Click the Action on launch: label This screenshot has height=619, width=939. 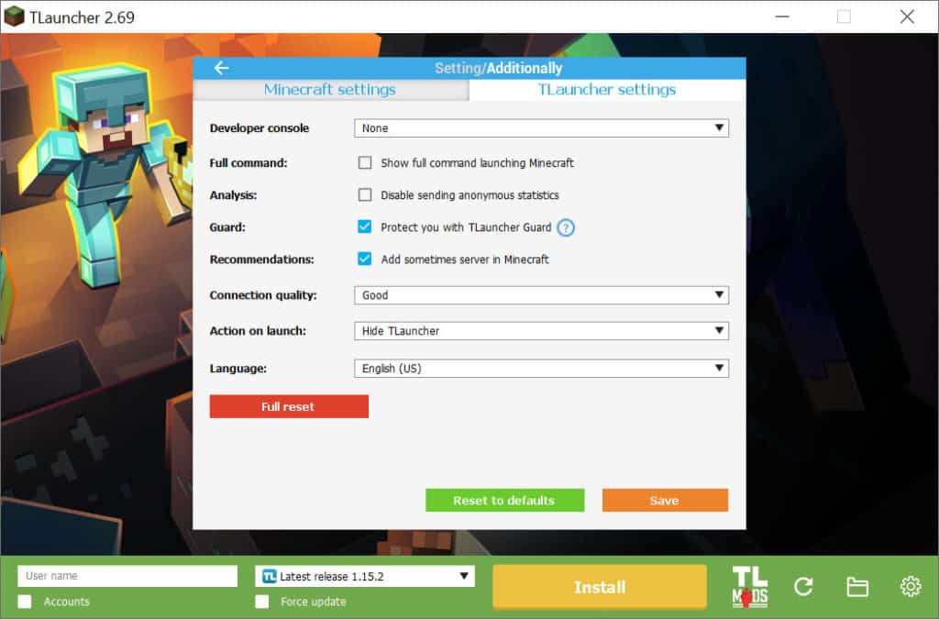[x=258, y=331]
